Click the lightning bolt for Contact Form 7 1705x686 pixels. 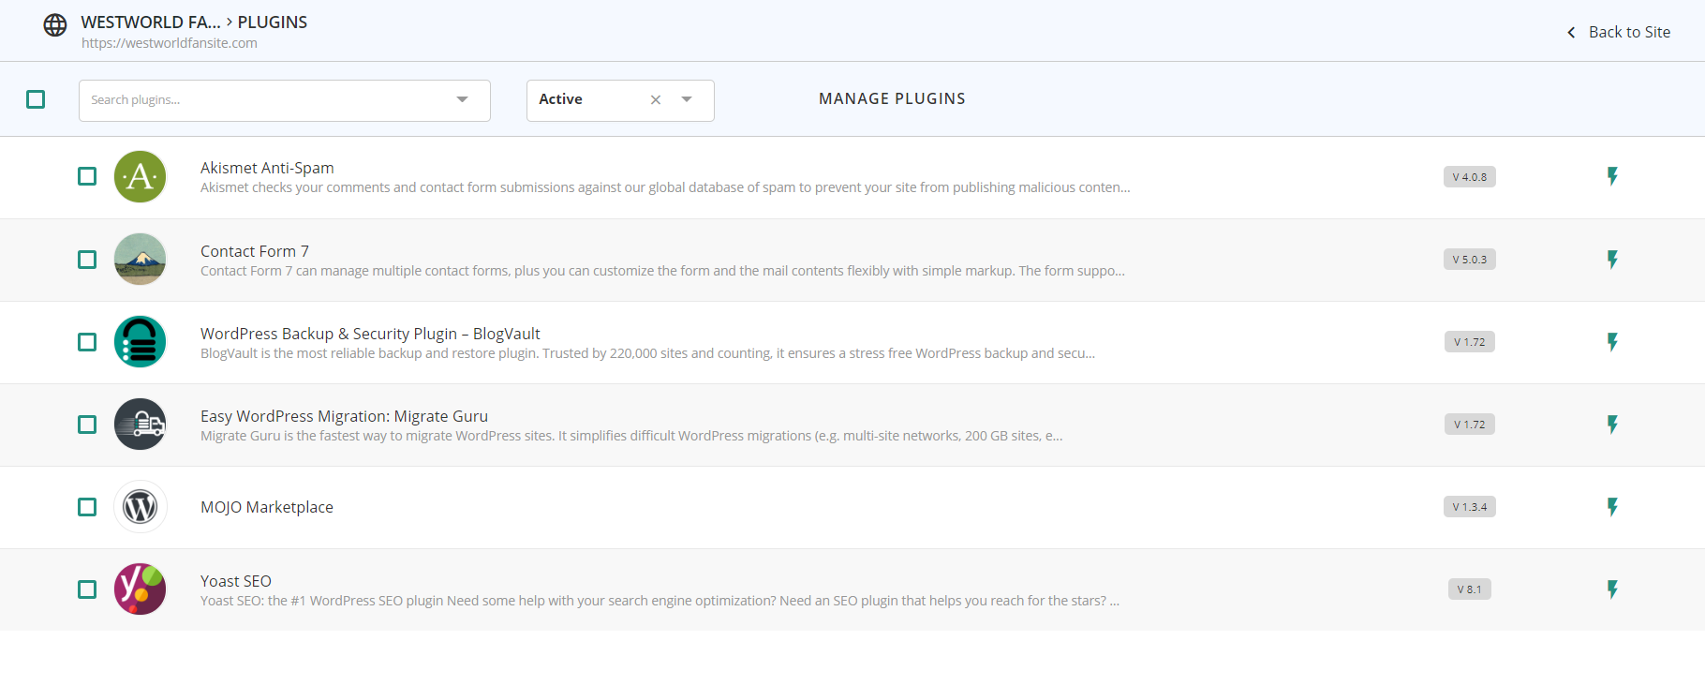point(1612,259)
